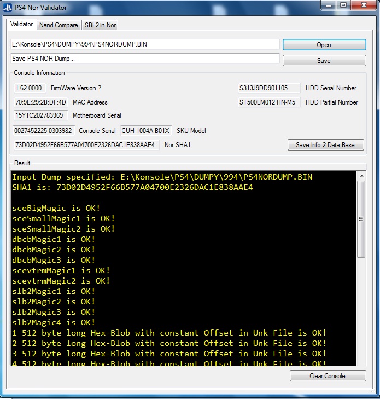Image resolution: width=380 pixels, height=399 pixels.
Task: Click the 'Motherboard Serial' label
Action: pyautogui.click(x=97, y=115)
